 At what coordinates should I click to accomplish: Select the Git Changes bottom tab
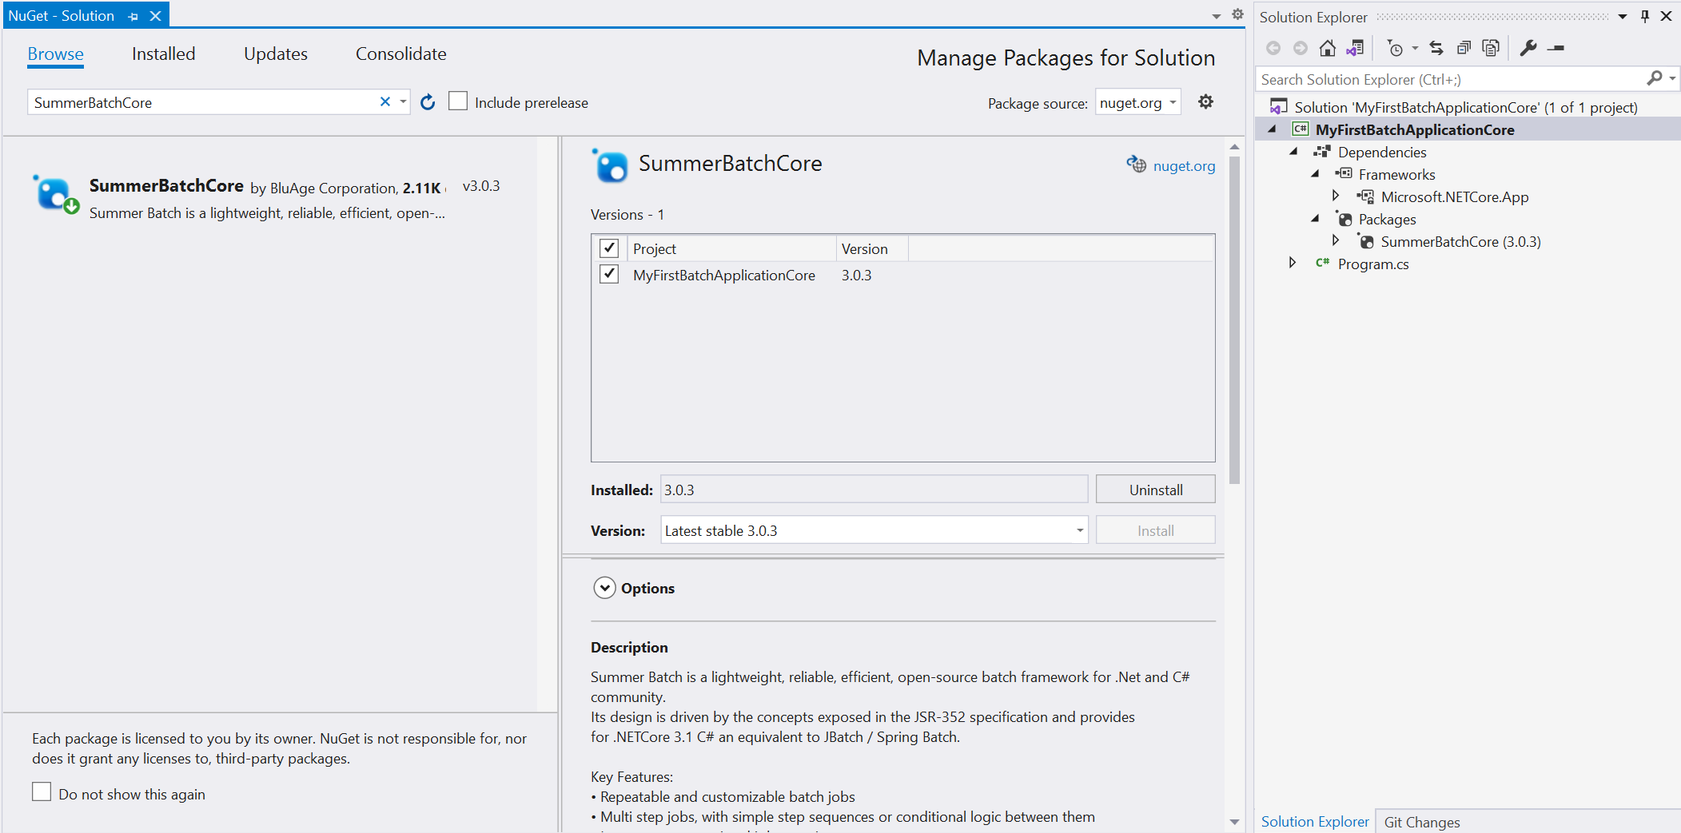1422,822
